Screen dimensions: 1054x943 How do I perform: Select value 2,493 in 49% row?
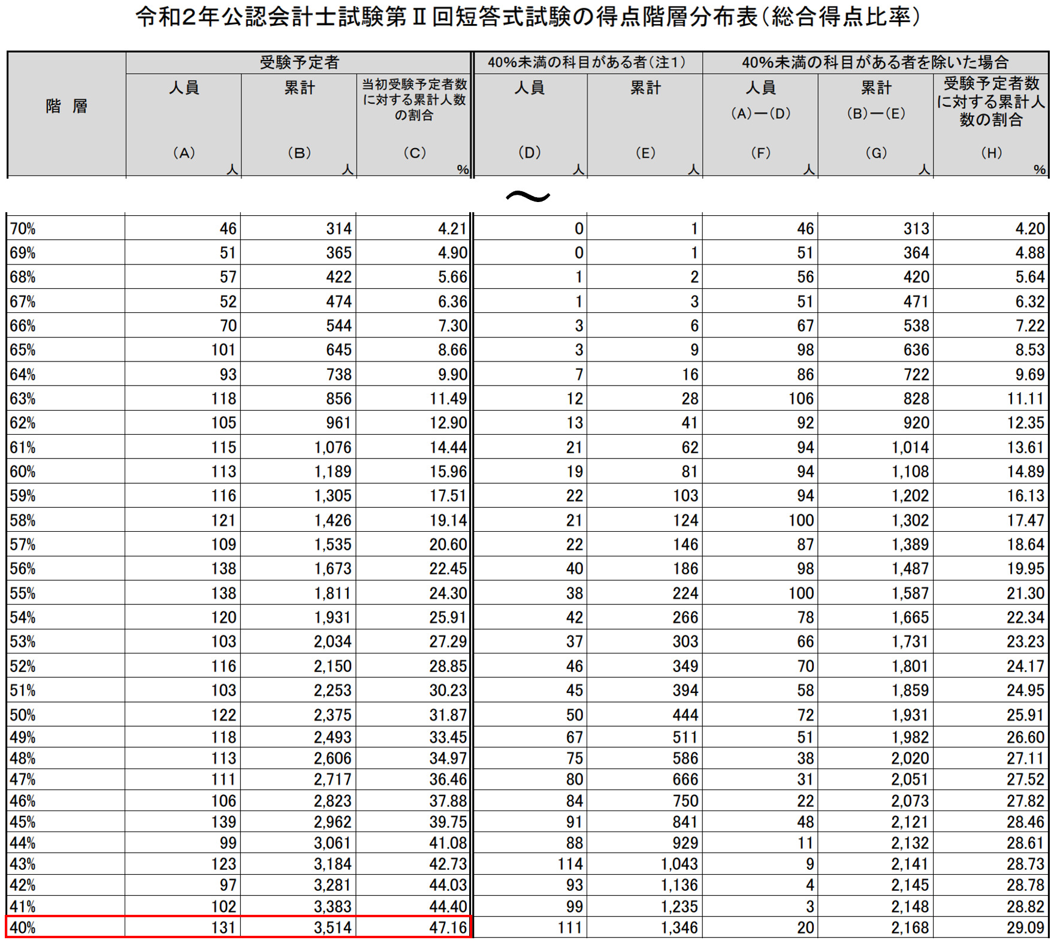point(333,737)
